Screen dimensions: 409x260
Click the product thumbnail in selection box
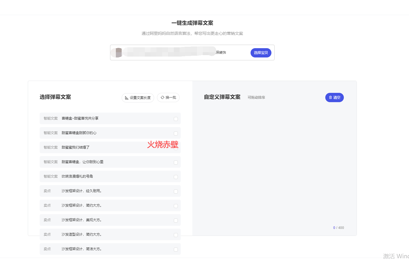(119, 53)
